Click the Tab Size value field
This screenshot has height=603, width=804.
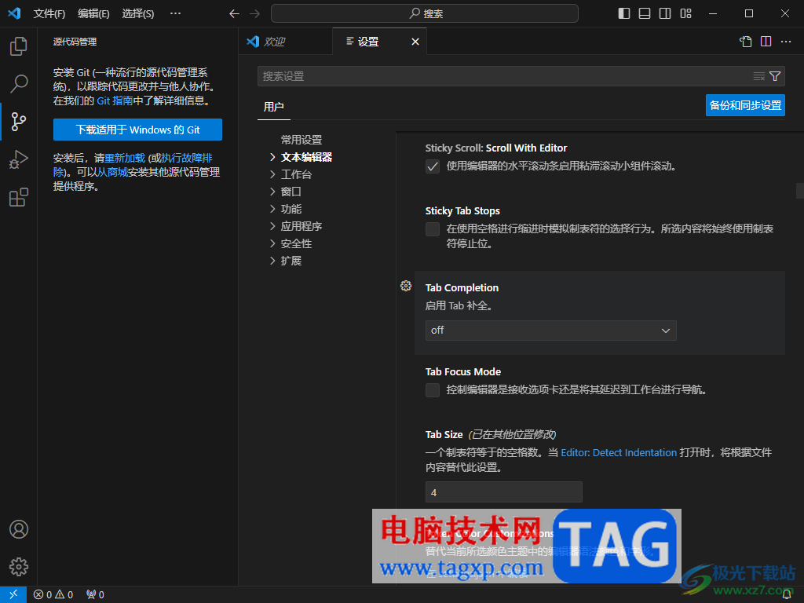[x=503, y=492]
